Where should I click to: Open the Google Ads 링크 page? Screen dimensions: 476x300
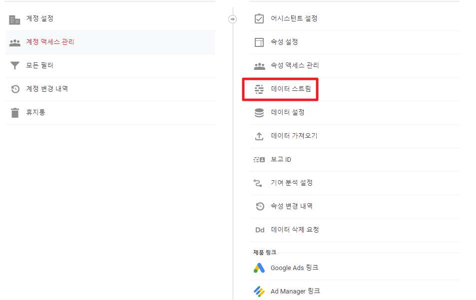[295, 267]
